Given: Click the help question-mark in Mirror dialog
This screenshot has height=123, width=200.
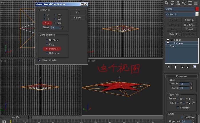Looking at the screenshot, I should [x=82, y=4].
